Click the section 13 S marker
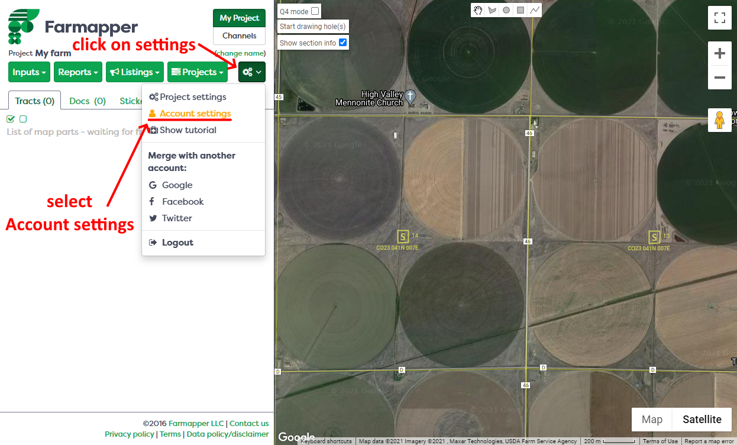The height and width of the screenshot is (445, 737). (654, 237)
